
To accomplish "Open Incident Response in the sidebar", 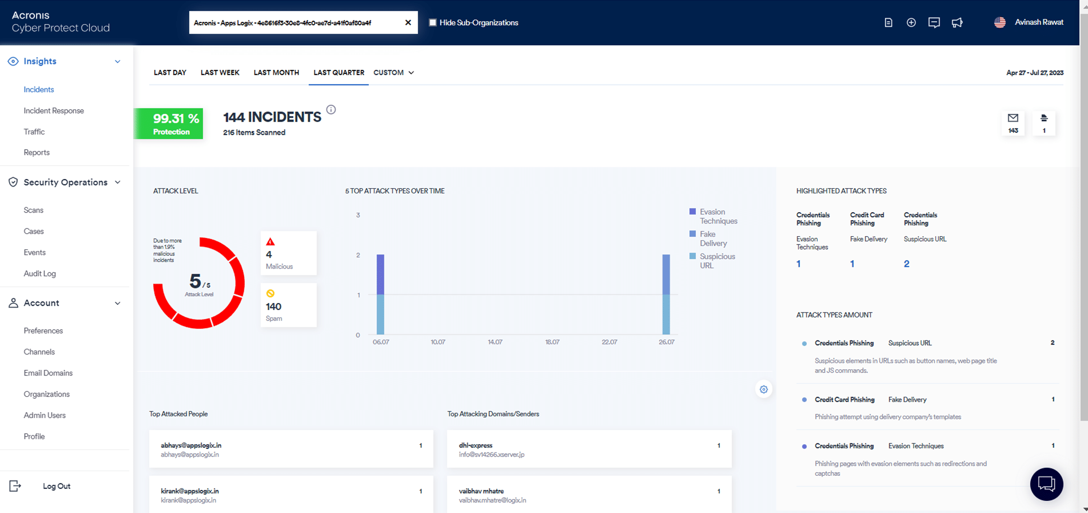I will pyautogui.click(x=53, y=111).
